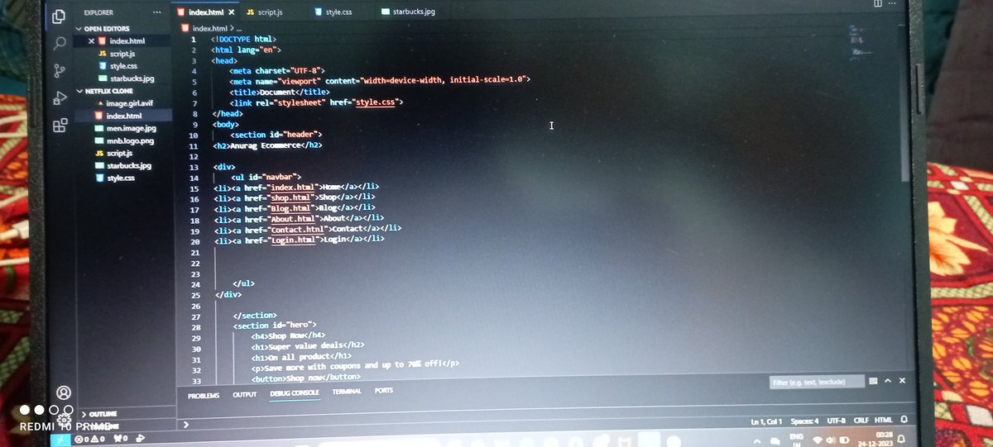The height and width of the screenshot is (447, 993).
Task: Open the volume tray icon
Action: coord(830,439)
